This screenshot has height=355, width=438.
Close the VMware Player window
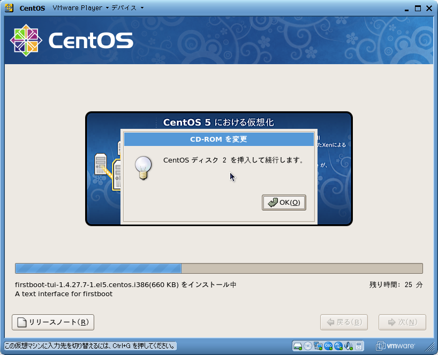coord(429,9)
